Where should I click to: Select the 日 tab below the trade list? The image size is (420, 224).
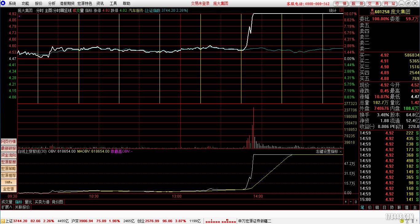(x=385, y=207)
